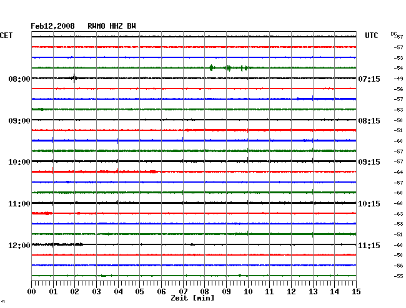This screenshot has width=406, height=308.
Task: Click the thick red blip near minute 05.5
Action: [x=153, y=171]
